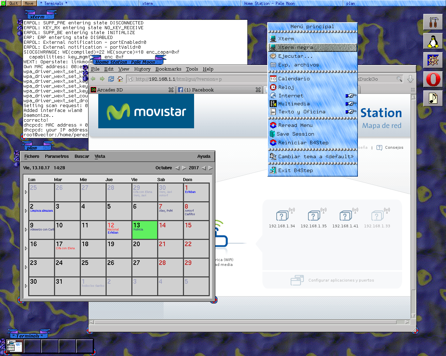The image size is (446, 356).
Task: Select the xterm entry in the taskbar
Action: (190, 3)
